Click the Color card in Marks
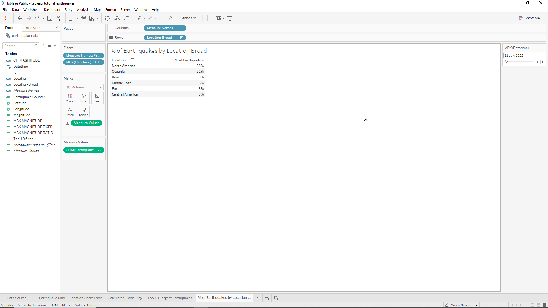 coord(69,98)
